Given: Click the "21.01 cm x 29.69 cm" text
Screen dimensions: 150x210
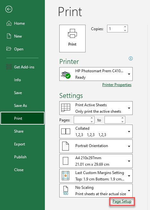Looking at the screenshot, I should (x=92, y=164).
